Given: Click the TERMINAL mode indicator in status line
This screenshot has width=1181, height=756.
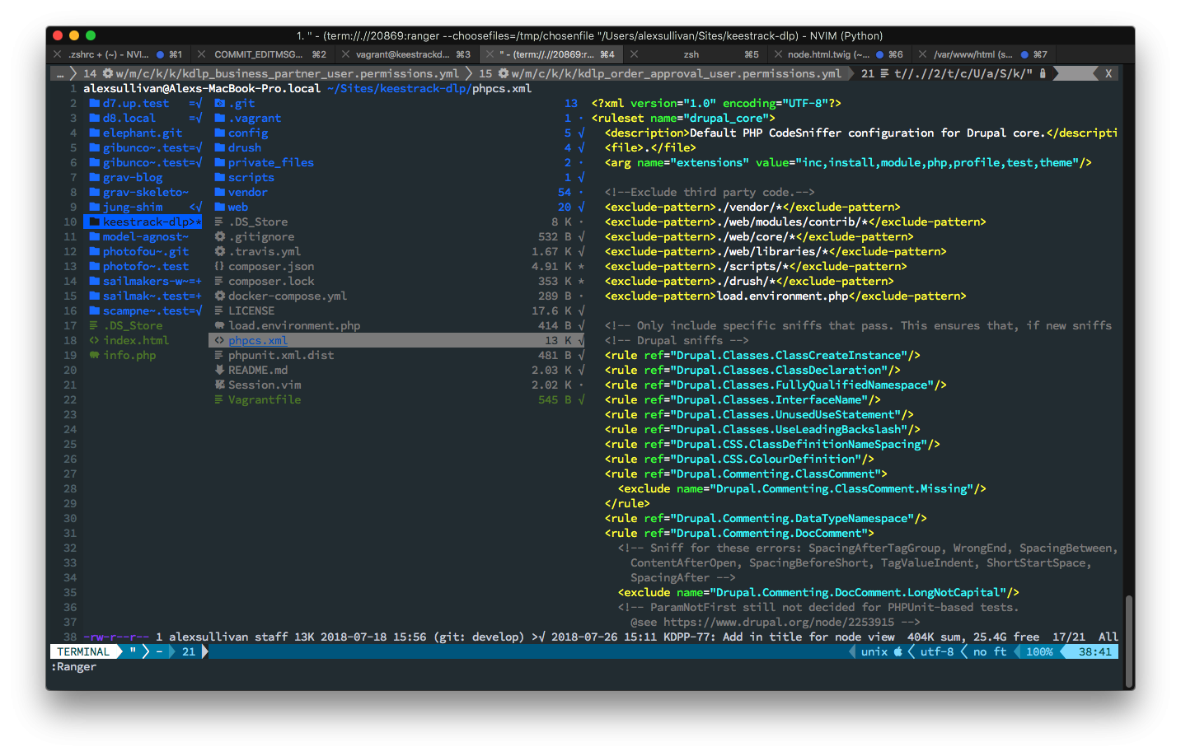Looking at the screenshot, I should coord(83,651).
